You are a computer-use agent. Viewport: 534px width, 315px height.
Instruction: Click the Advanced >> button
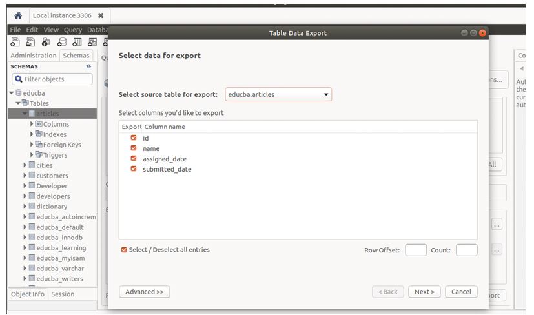(x=145, y=292)
